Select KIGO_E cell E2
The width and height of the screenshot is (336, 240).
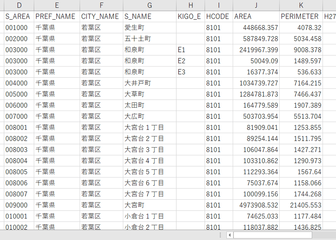point(191,61)
